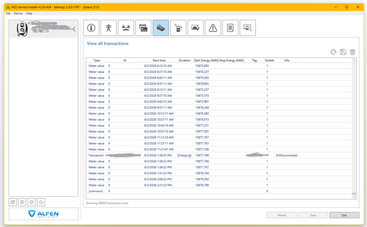Click the Stop Energy (kWh) column header
The width and height of the screenshot is (367, 227).
(x=232, y=61)
